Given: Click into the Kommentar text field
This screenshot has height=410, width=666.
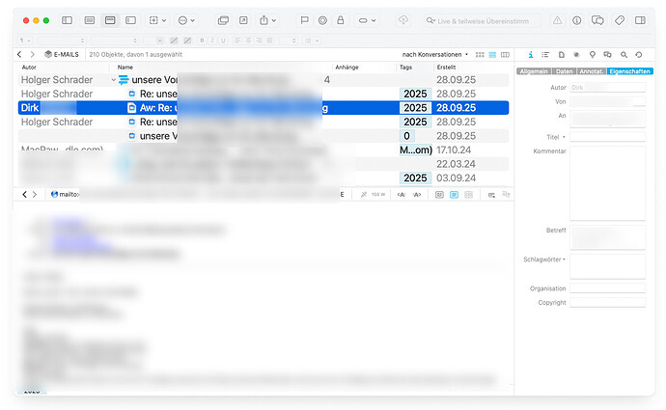Looking at the screenshot, I should (607, 183).
